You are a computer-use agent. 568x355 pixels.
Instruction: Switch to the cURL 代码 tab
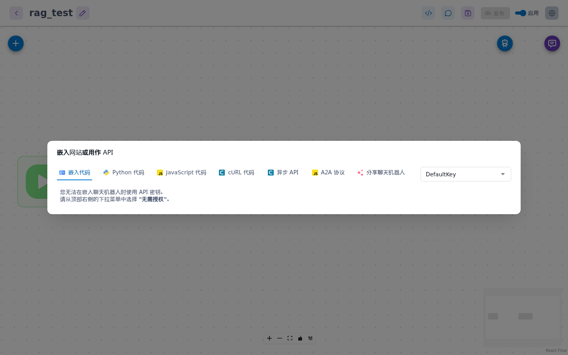(x=237, y=173)
